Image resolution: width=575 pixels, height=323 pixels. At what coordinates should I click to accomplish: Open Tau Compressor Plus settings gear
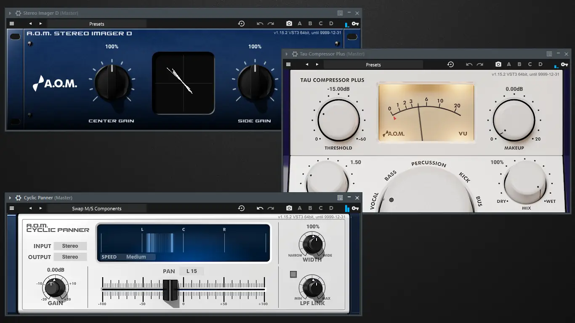click(x=295, y=54)
